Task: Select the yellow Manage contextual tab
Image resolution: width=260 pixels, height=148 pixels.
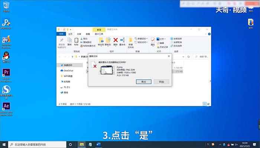Action: pos(99,30)
